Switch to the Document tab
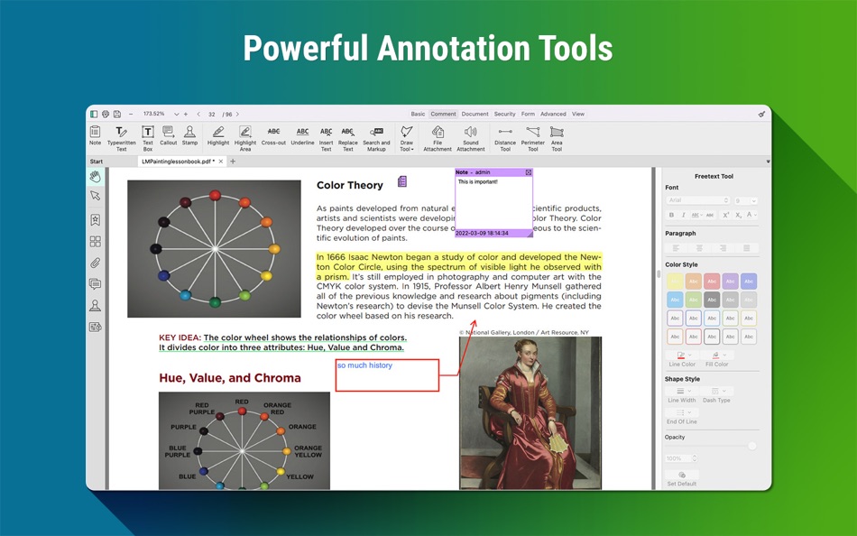The height and width of the screenshot is (536, 857). pyautogui.click(x=475, y=114)
